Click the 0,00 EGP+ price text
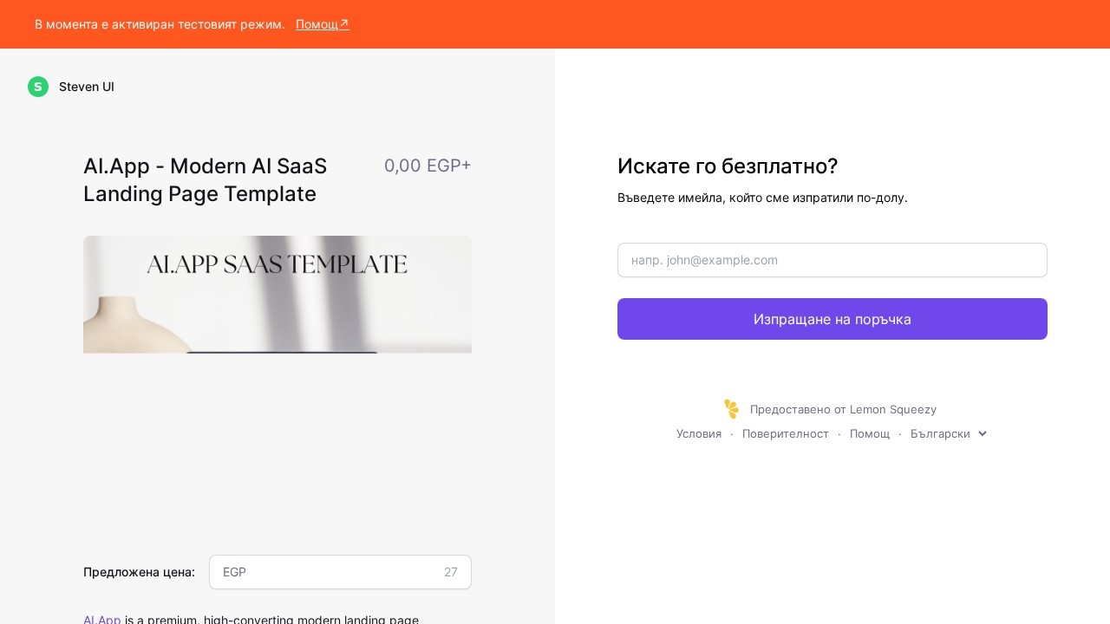1110x624 pixels. click(x=428, y=166)
